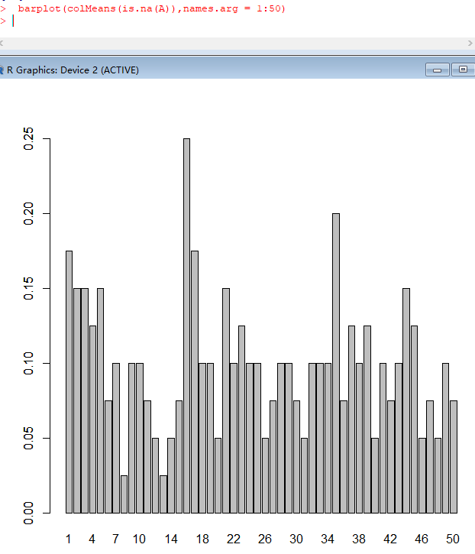
Task: Click the x-axis label 26
Action: 265,539
